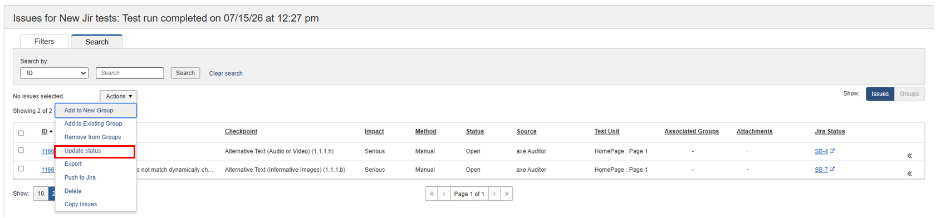Sort by ID column header
Screen dimensions: 936x218
coord(47,131)
